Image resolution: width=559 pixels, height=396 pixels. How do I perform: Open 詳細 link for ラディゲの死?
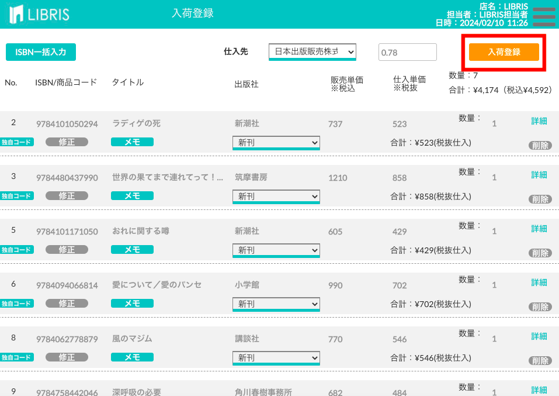539,121
